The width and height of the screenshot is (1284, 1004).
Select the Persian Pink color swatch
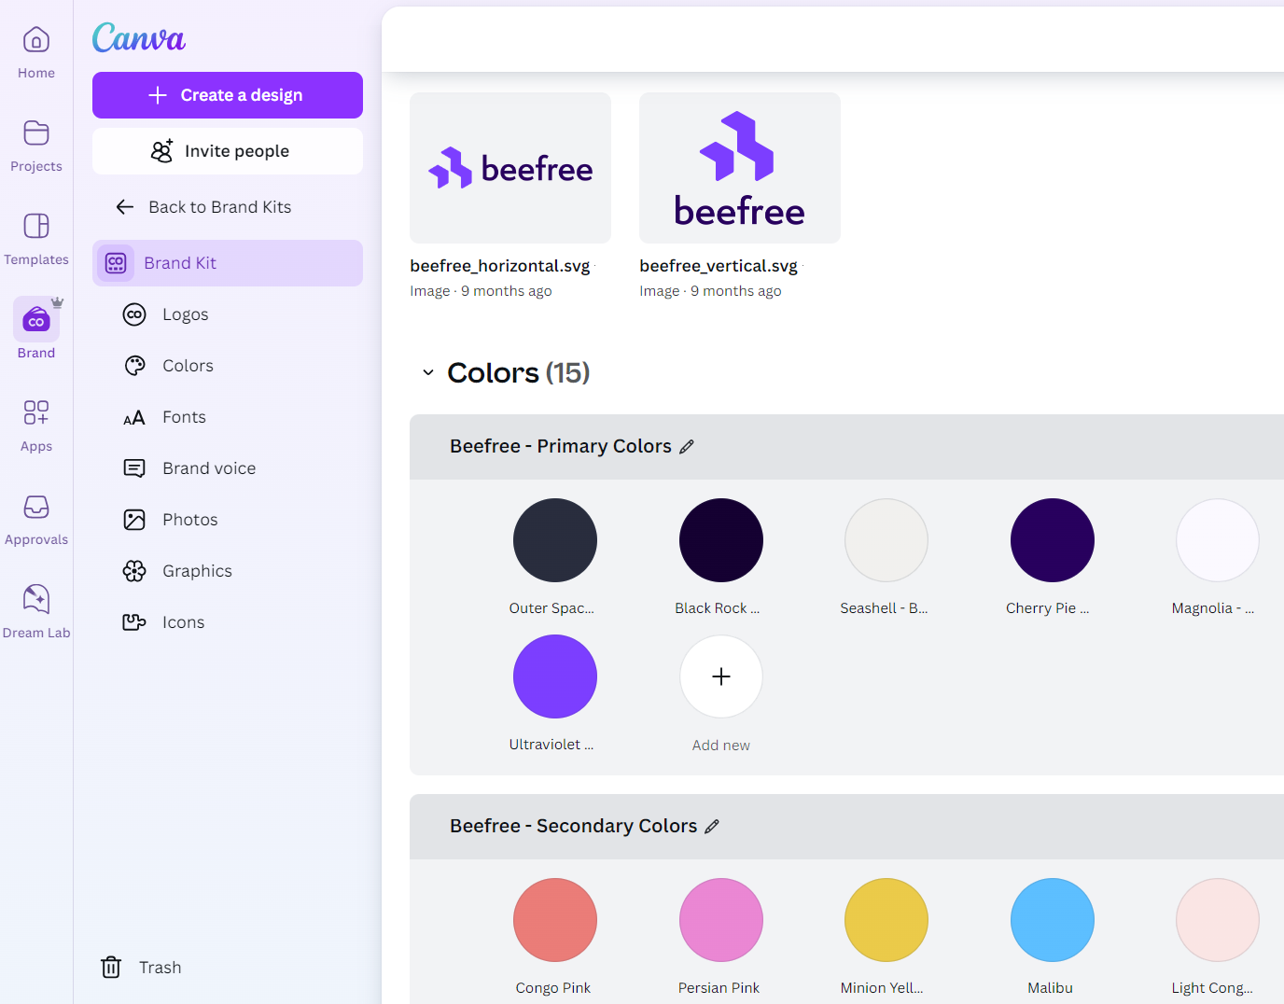tap(721, 920)
